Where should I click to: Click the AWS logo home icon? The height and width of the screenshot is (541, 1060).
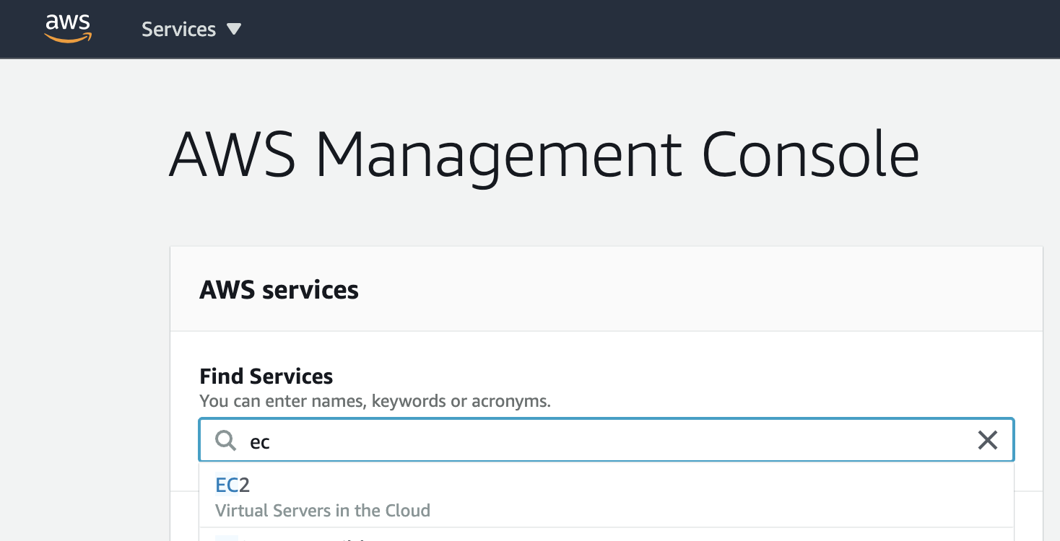coord(68,29)
